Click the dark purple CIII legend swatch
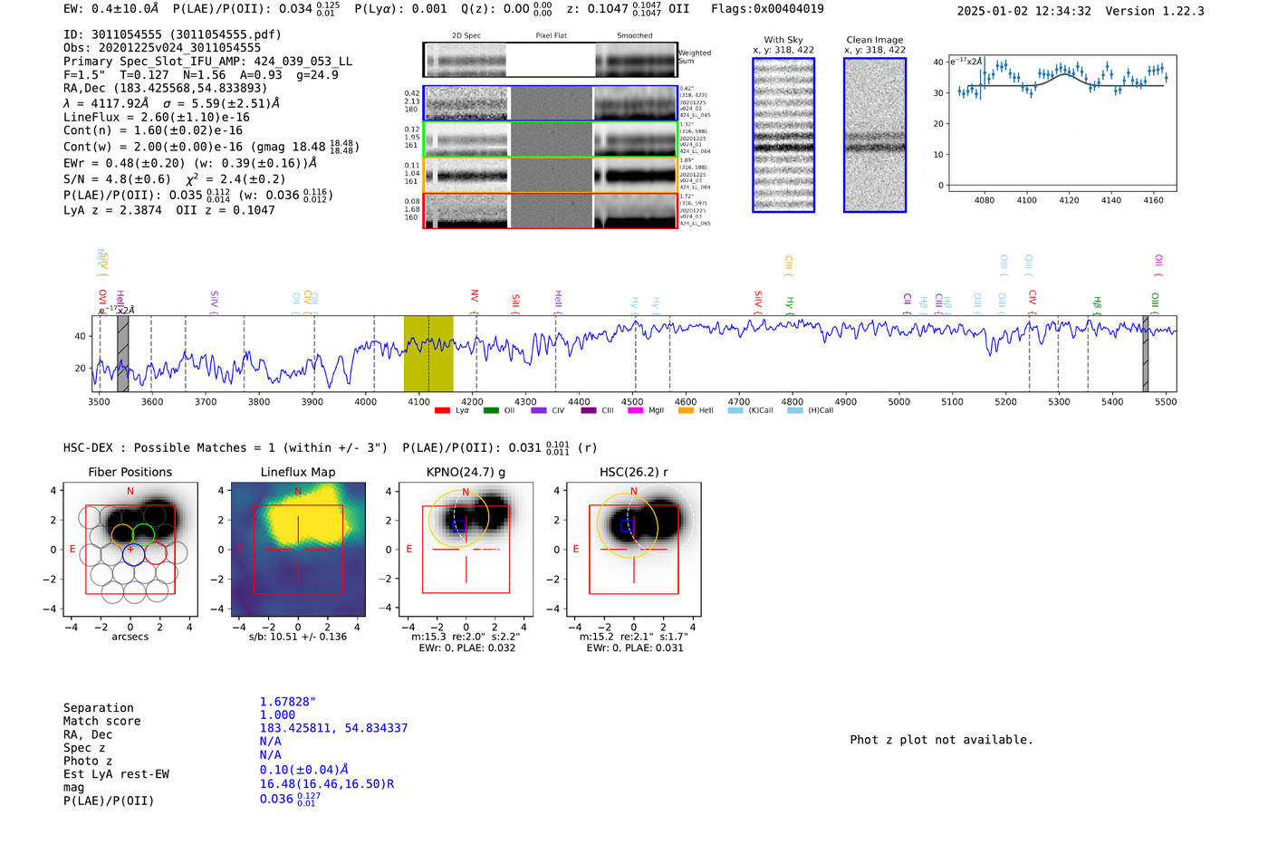This screenshot has width=1268, height=863. (589, 410)
